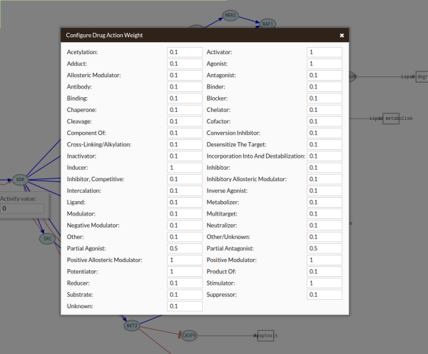Click the Intercalation weight field

185,191
